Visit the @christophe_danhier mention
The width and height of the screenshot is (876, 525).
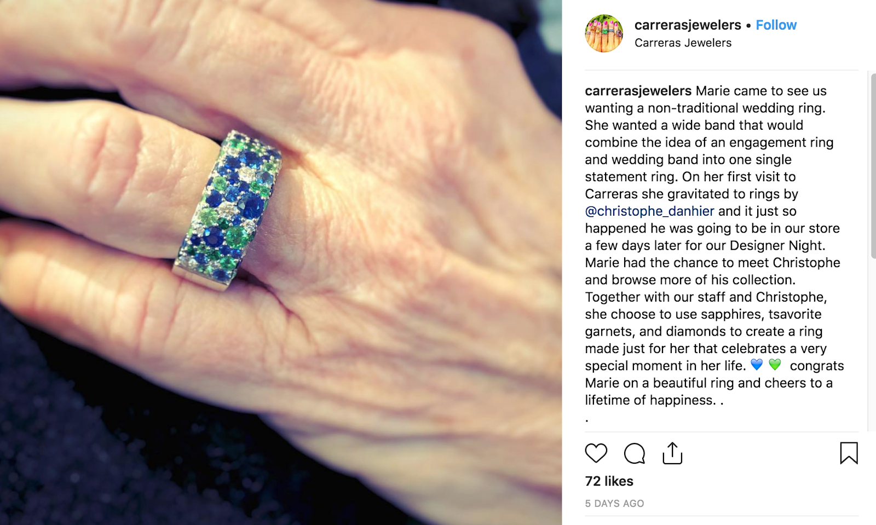coord(649,211)
